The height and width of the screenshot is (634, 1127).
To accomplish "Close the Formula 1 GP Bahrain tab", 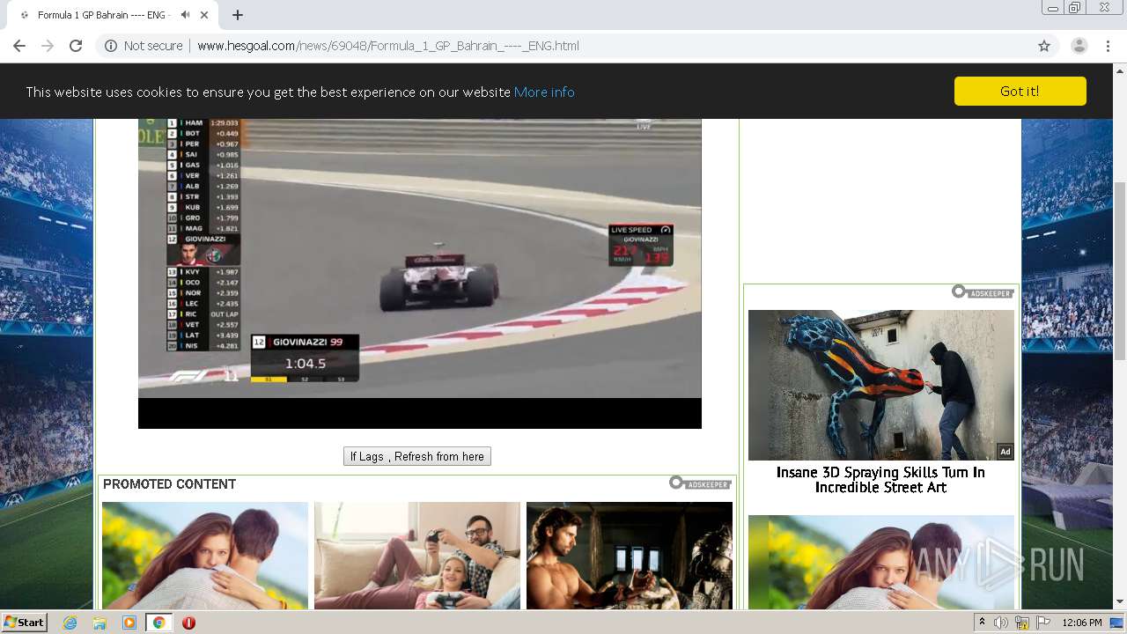I will 205,15.
